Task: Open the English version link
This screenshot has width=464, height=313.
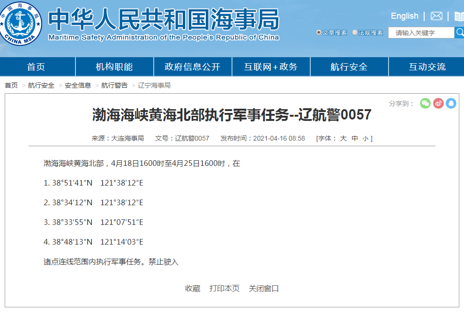Action: (x=404, y=15)
